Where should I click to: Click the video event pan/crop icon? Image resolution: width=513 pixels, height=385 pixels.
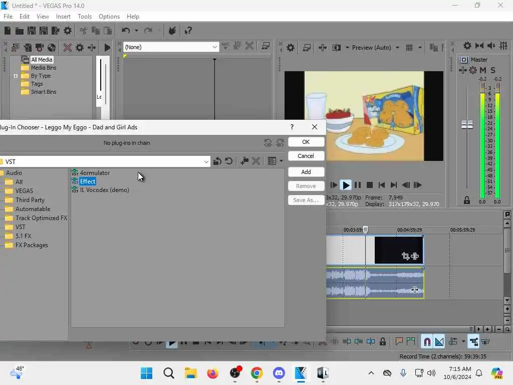[x=406, y=256]
